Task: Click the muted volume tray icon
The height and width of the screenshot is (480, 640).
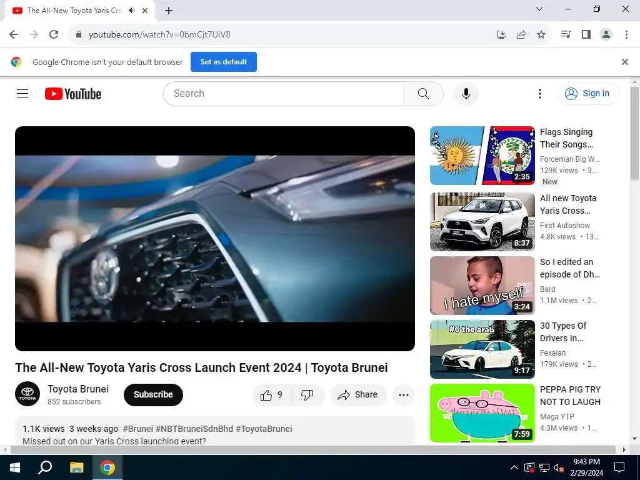Action: pyautogui.click(x=559, y=467)
